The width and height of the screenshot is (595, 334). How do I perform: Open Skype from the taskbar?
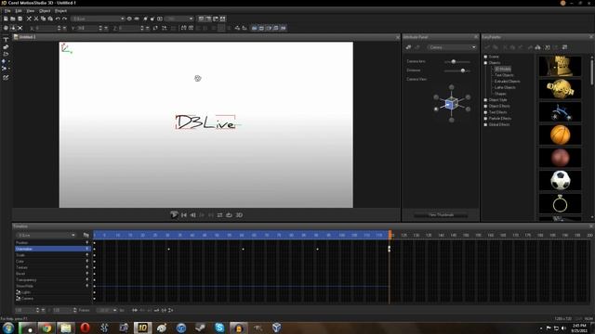tap(219, 328)
